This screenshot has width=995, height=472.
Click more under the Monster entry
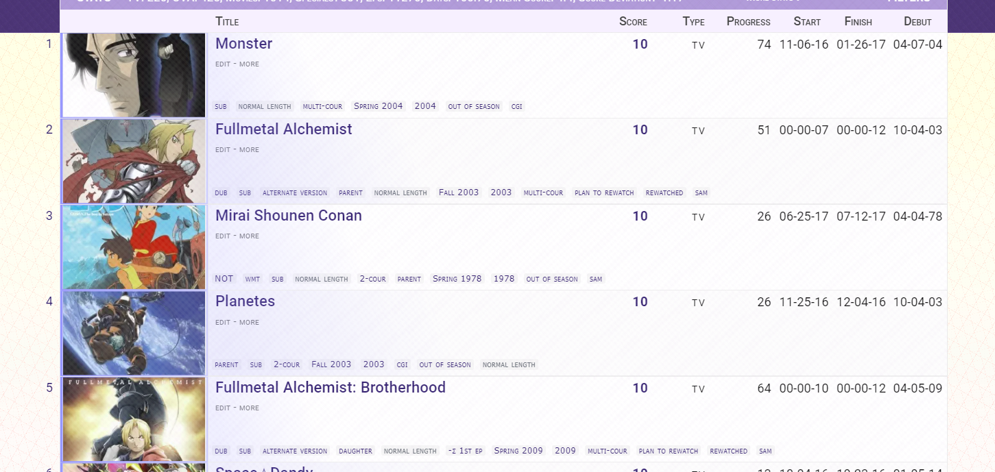[x=249, y=64]
